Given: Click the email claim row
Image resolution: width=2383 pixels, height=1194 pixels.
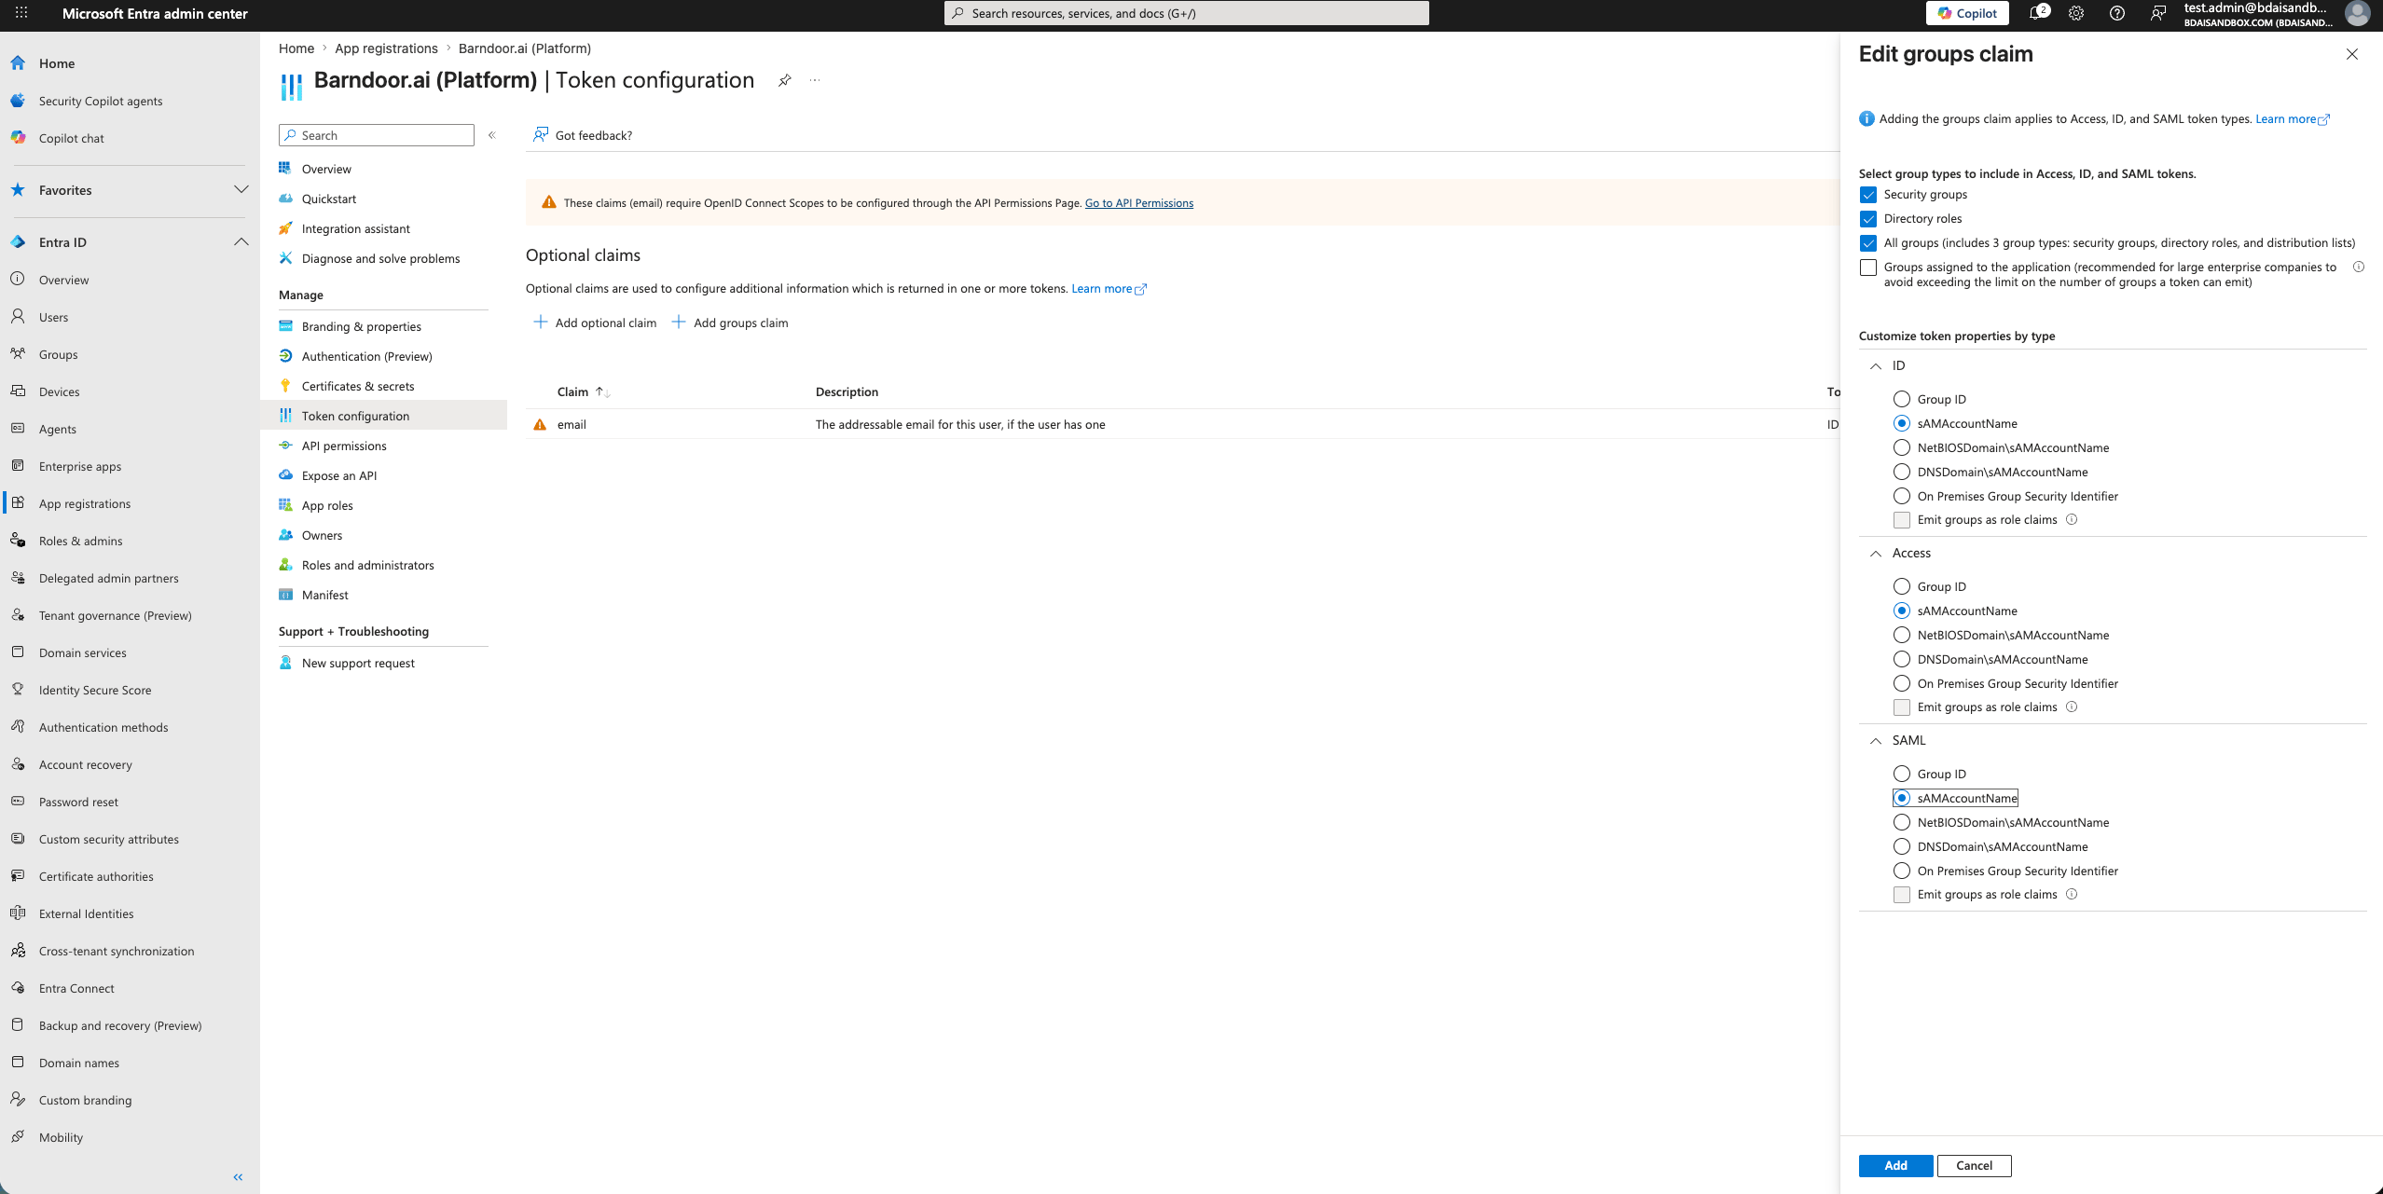Looking at the screenshot, I should 1182,424.
